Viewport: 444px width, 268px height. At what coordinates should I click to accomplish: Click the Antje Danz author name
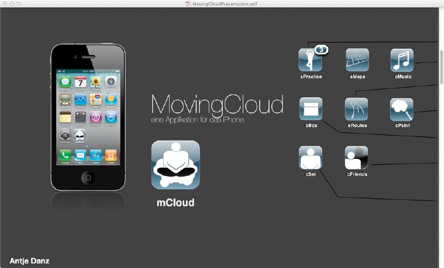(29, 261)
